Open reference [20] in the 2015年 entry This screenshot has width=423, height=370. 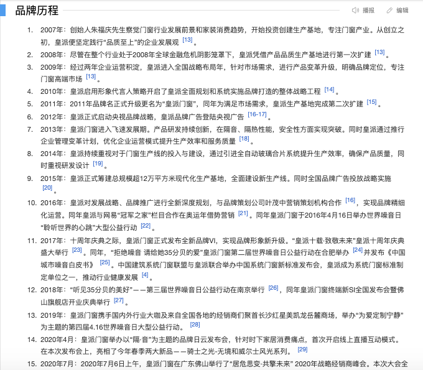tap(47, 188)
